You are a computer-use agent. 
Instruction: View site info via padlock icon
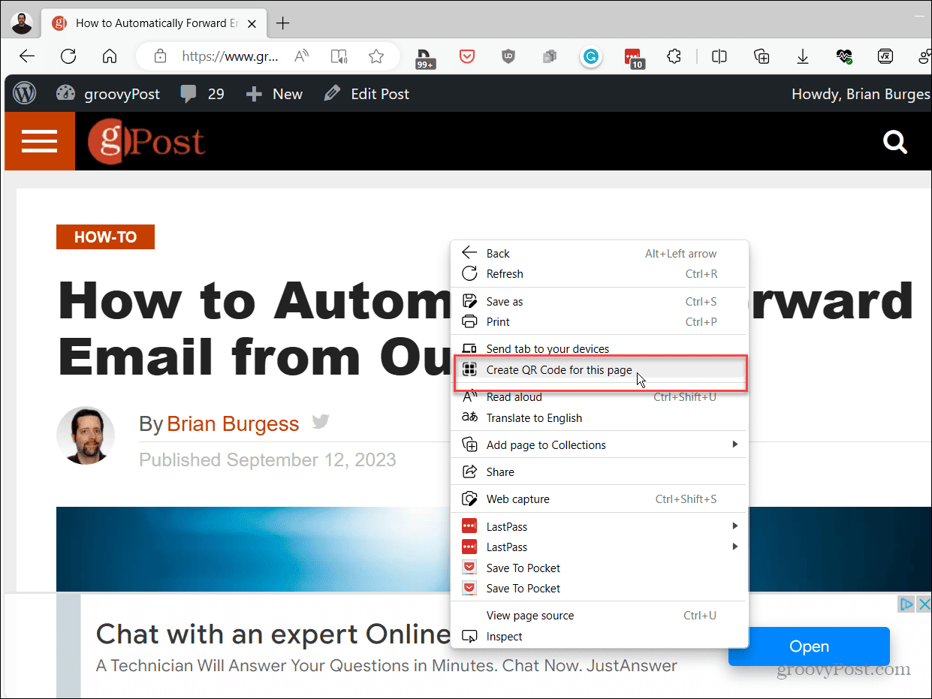160,56
